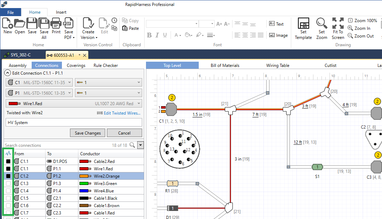The image size is (382, 219).
Task: Toggle highlight checkbox for C1.2 row
Action: click(8, 176)
